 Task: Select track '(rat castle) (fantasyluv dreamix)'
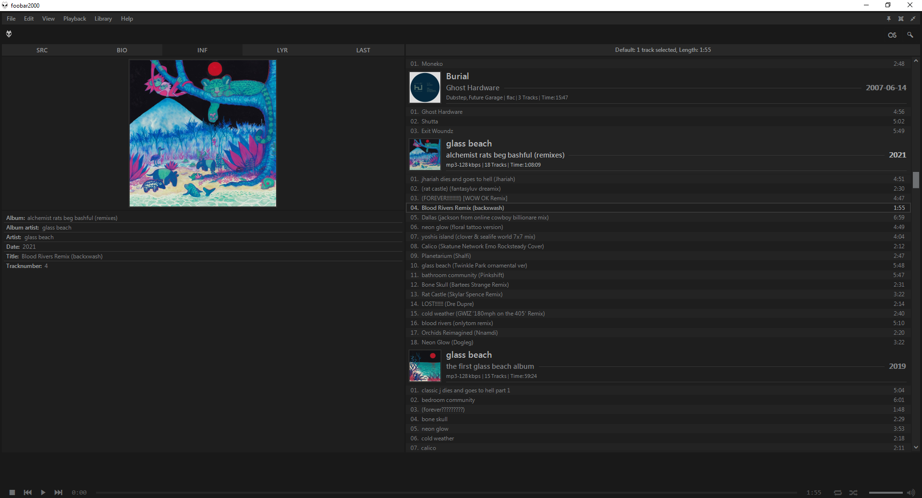pyautogui.click(x=658, y=189)
